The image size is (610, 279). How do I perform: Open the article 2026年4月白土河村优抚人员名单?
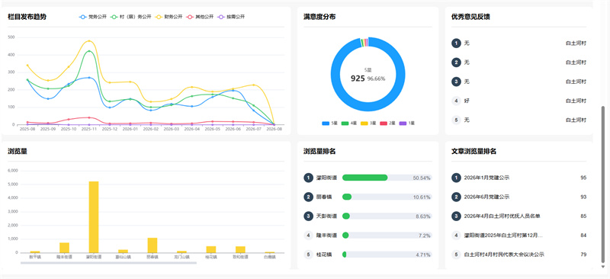click(502, 216)
